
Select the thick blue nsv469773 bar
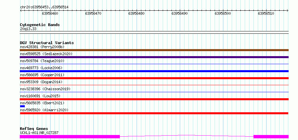coord(154,71)
